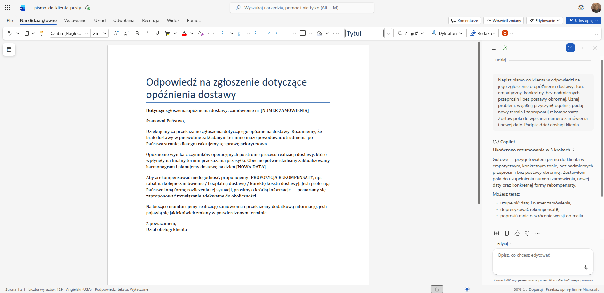
Task: Click text alignment icon
Action: tap(288, 33)
